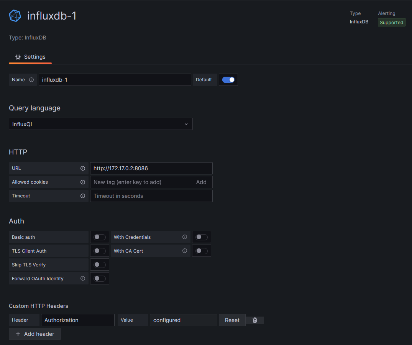Turn off the Default data source toggle
The height and width of the screenshot is (345, 412).
[228, 80]
